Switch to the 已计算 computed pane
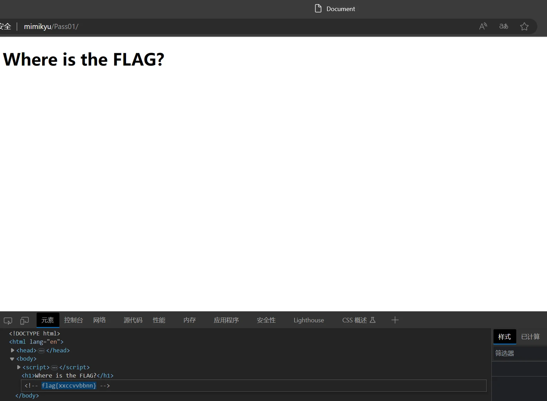This screenshot has width=547, height=401. point(530,337)
